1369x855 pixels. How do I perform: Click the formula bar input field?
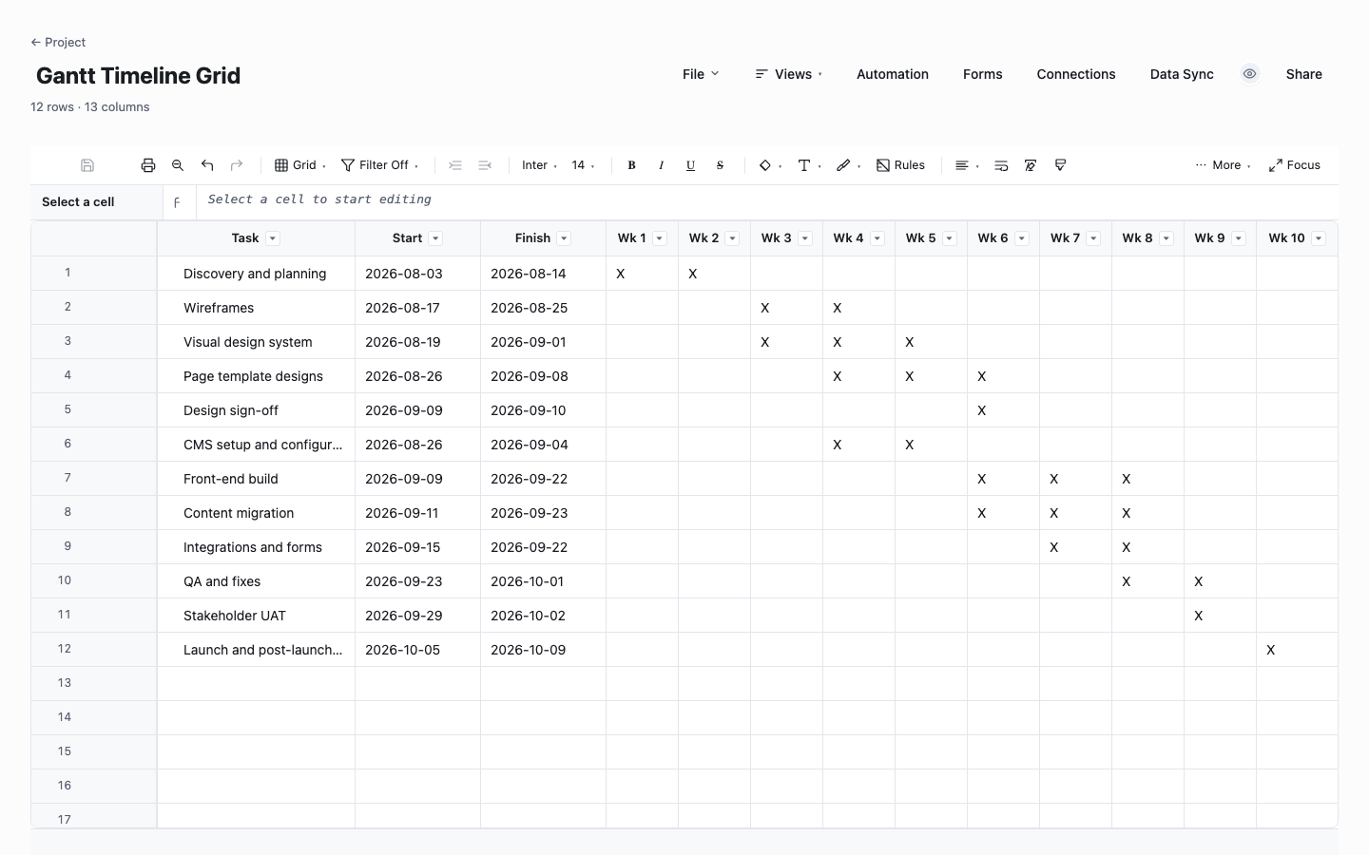point(766,199)
